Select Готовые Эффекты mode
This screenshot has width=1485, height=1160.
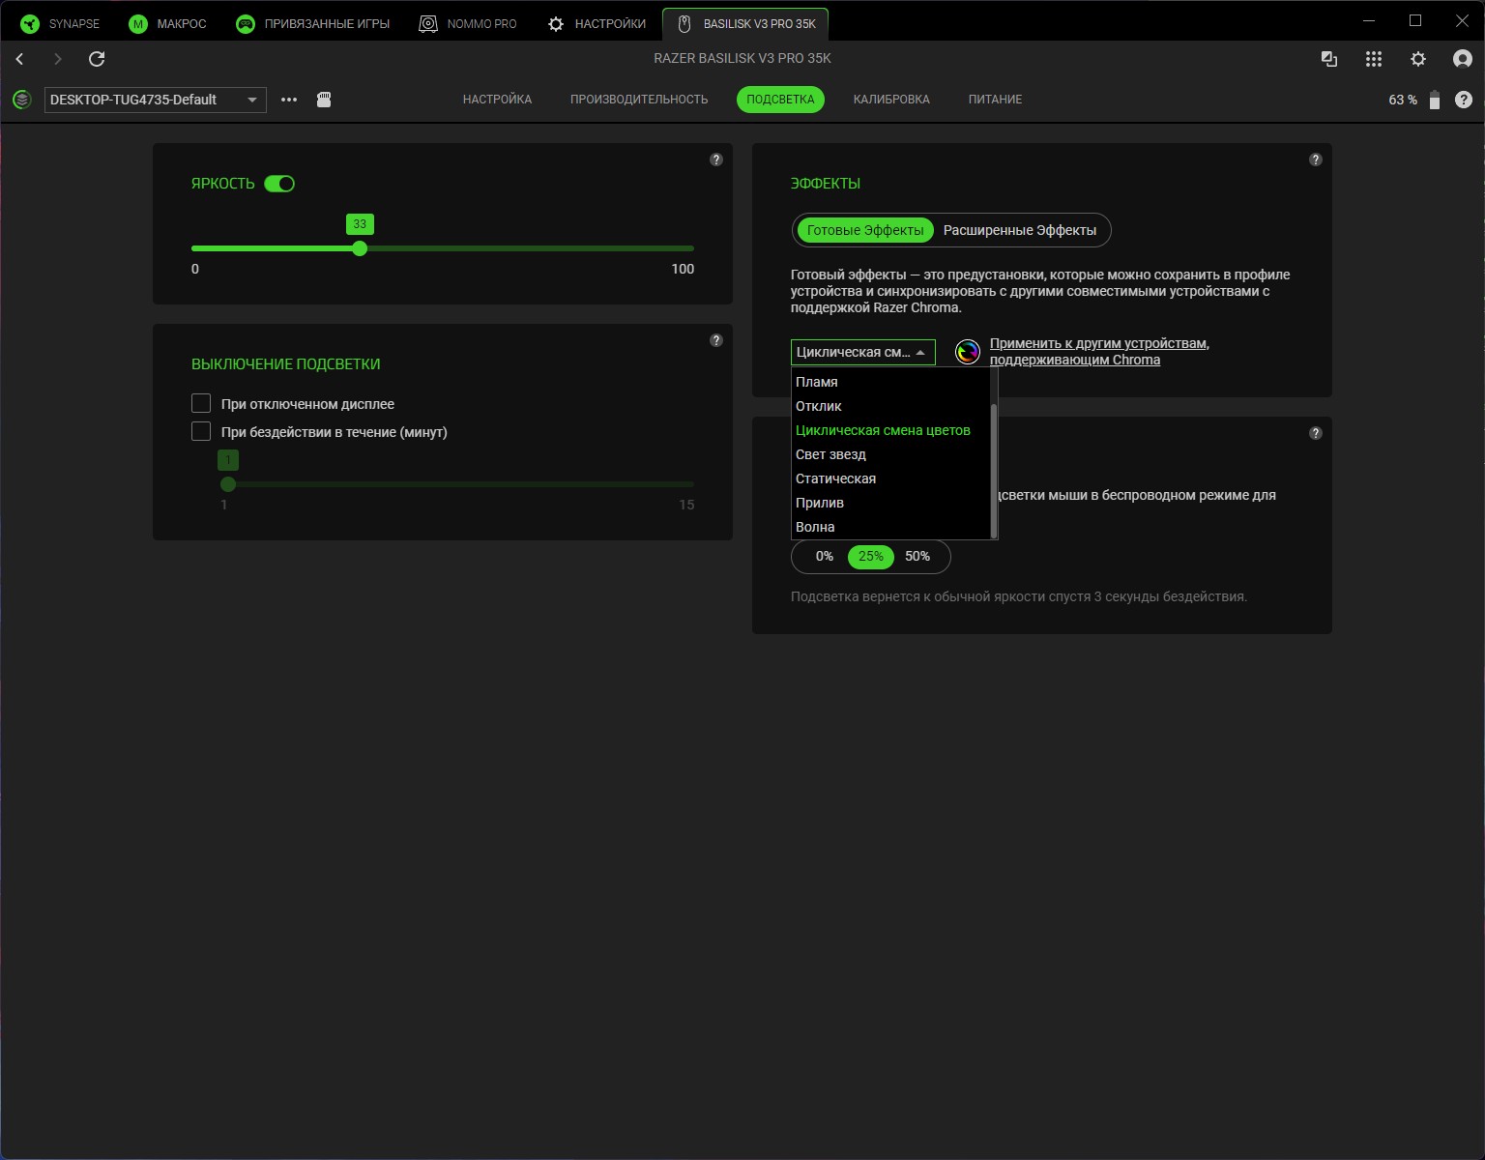coord(865,230)
